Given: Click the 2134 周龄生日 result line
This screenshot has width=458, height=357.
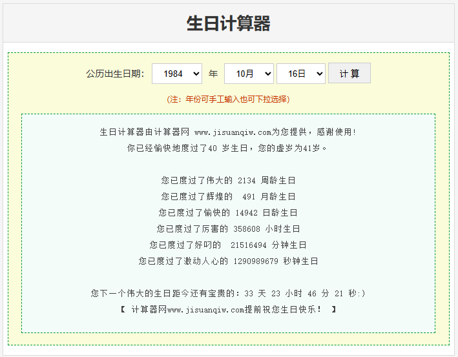Looking at the screenshot, I should point(228,180).
